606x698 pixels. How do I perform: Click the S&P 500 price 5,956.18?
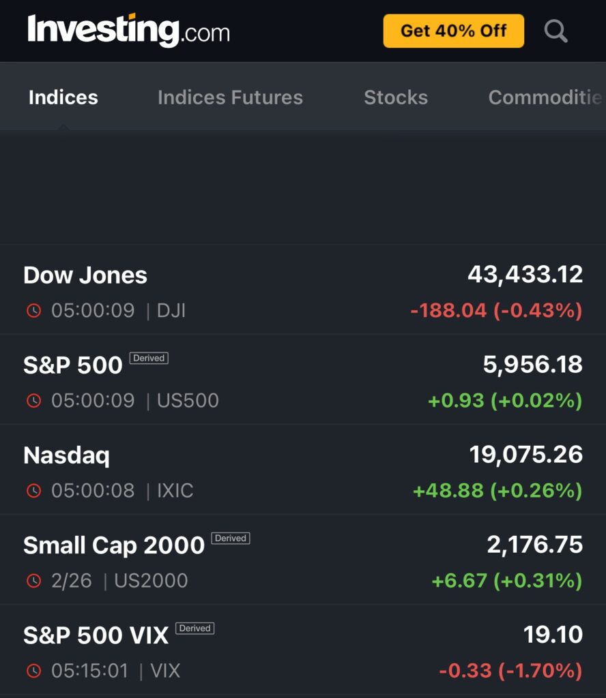532,365
